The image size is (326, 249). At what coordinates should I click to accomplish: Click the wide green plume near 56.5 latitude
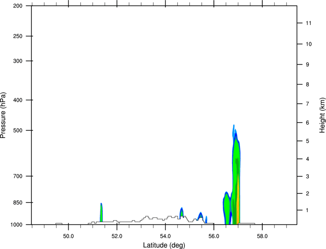click(x=227, y=208)
